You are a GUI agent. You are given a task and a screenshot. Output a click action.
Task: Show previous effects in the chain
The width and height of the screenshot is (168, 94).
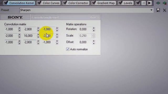144,3
